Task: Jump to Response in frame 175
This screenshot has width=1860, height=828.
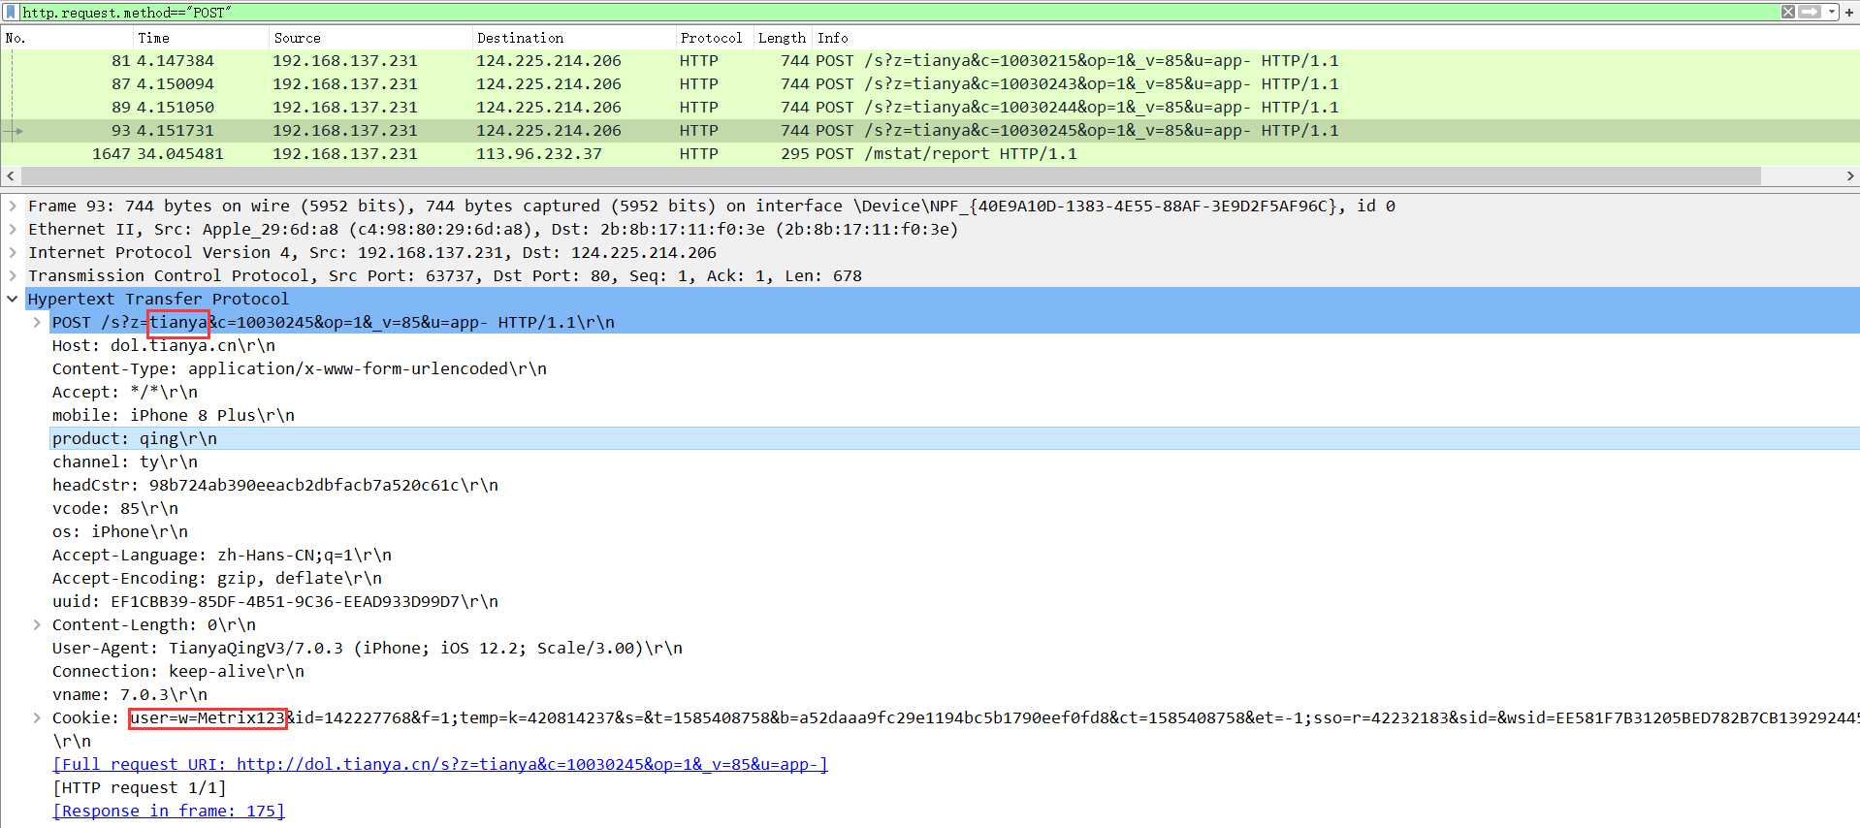Action: tap(169, 811)
